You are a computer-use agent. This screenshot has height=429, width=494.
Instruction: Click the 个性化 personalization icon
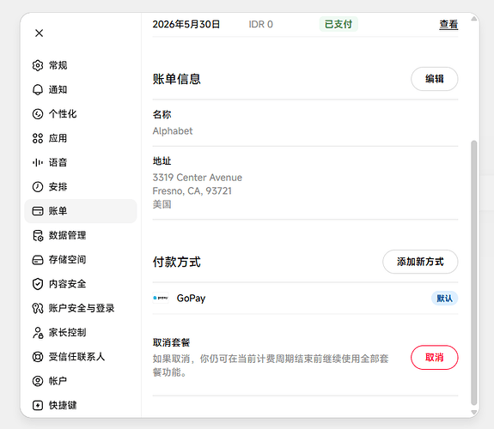point(38,114)
